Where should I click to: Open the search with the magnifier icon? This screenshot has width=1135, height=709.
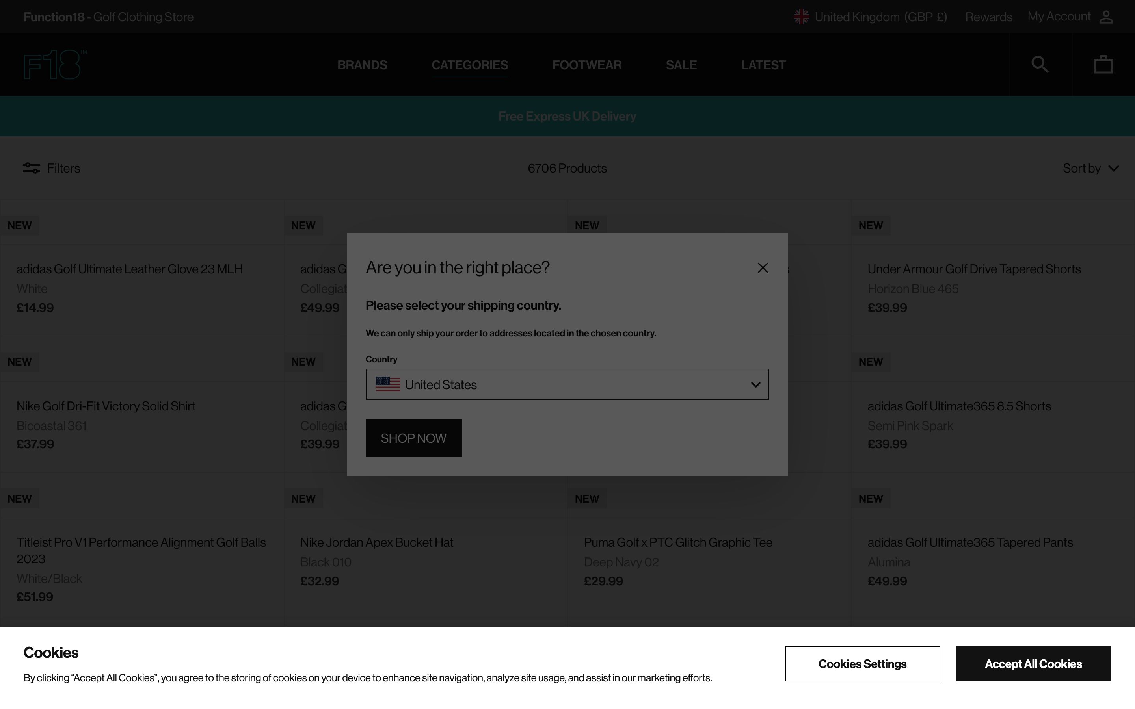pyautogui.click(x=1040, y=64)
